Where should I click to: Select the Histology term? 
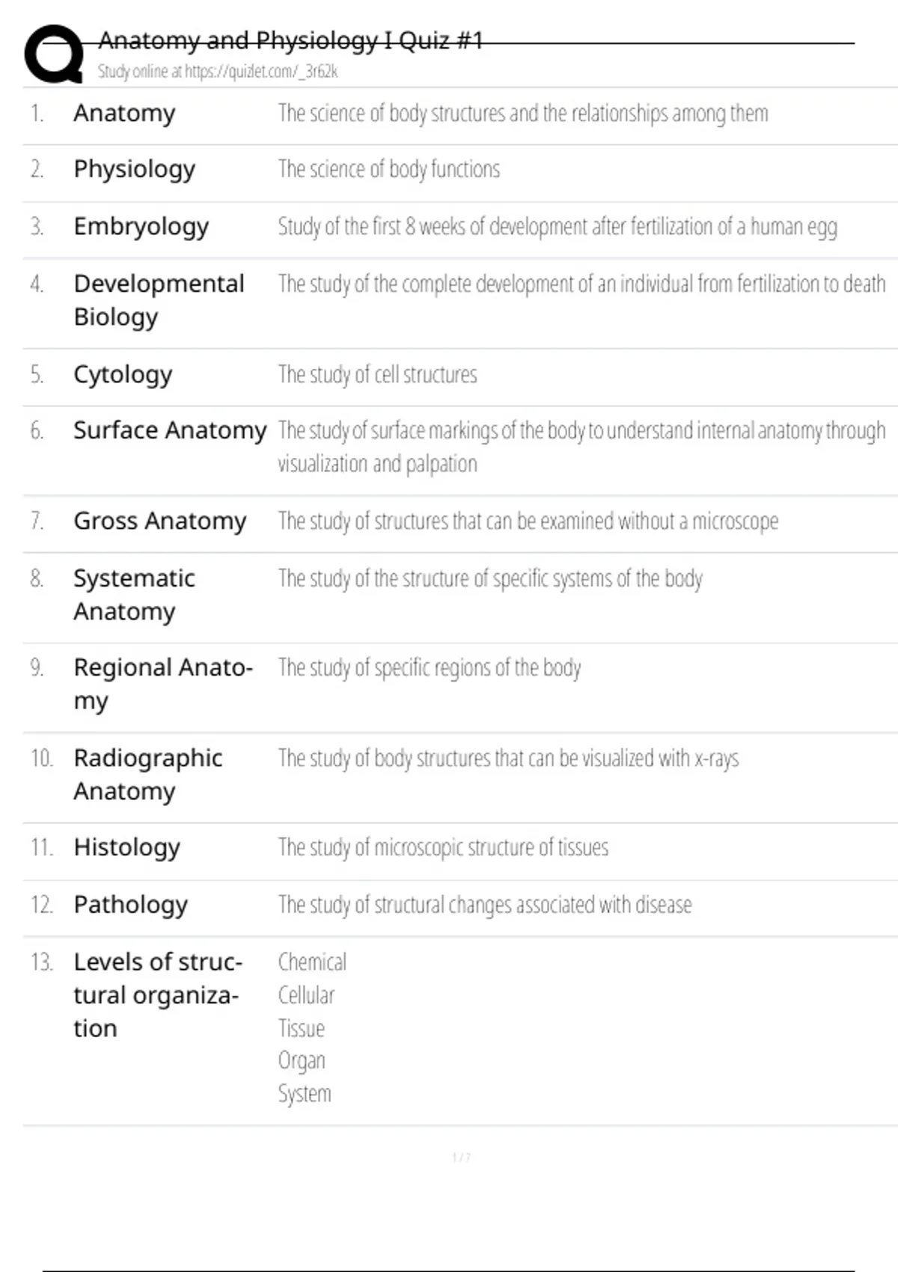126,848
